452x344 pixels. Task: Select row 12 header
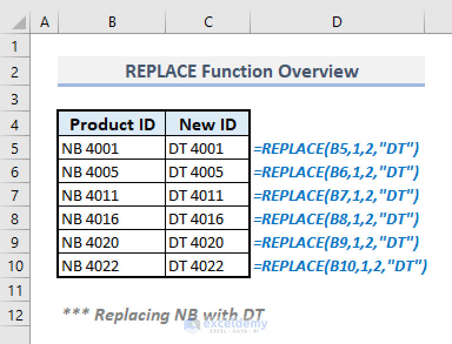(x=15, y=314)
